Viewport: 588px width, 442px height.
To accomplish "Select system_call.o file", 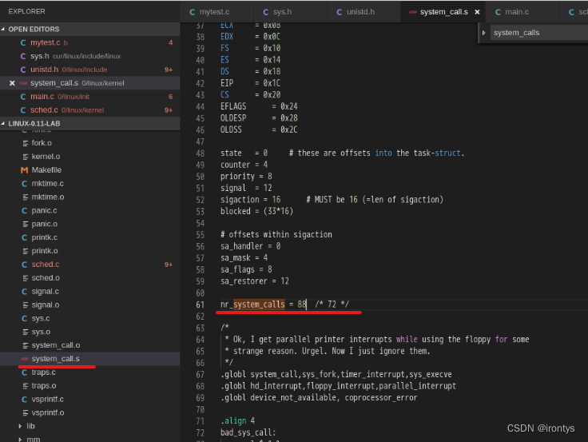I will pyautogui.click(x=90, y=345).
